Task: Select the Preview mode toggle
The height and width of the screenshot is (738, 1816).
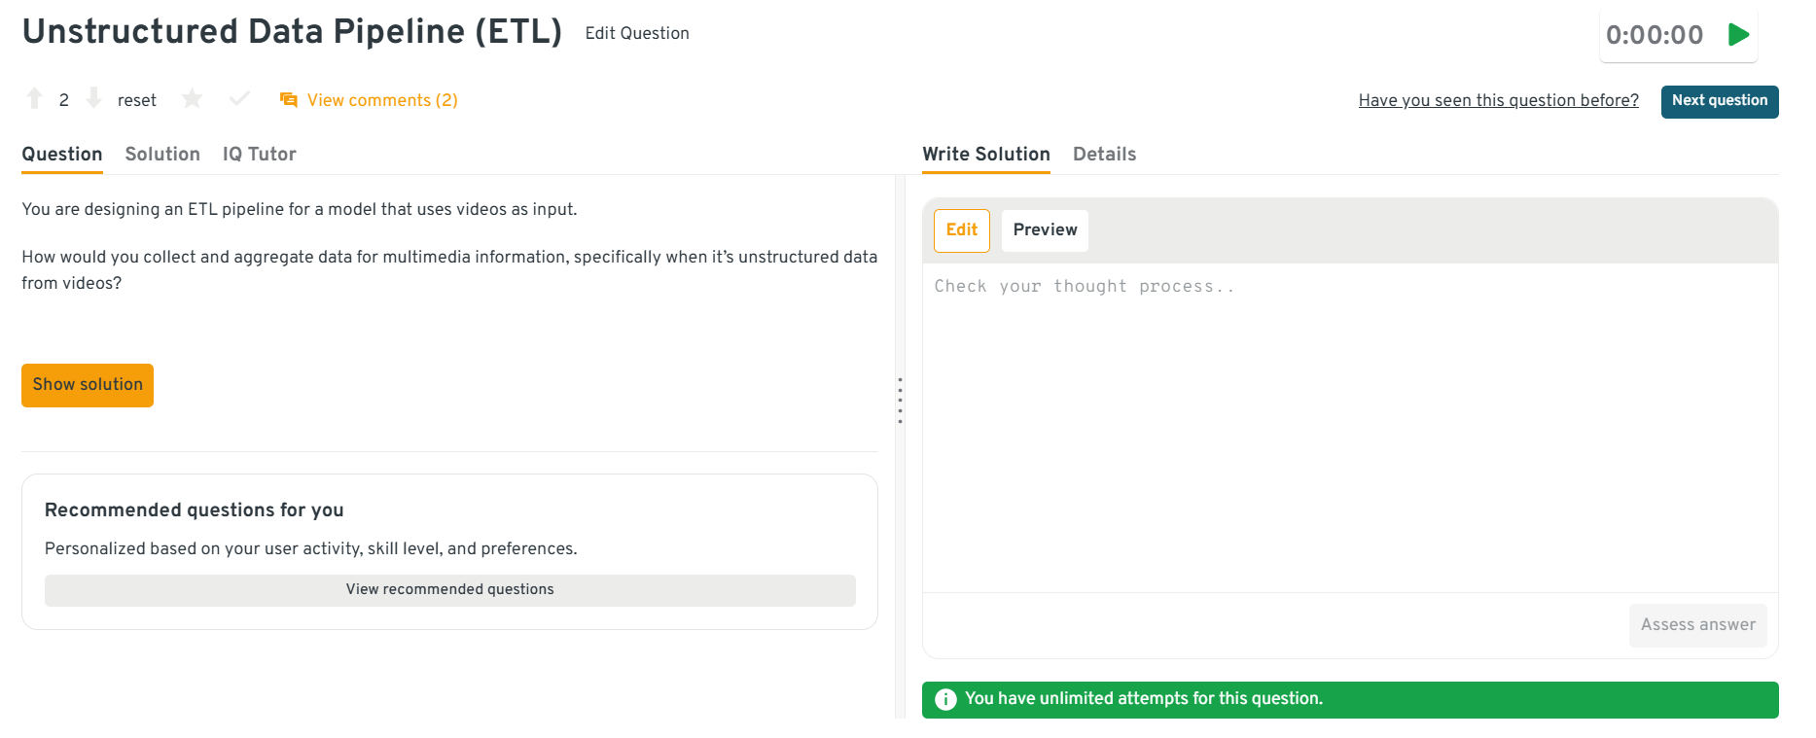Action: [x=1045, y=230]
